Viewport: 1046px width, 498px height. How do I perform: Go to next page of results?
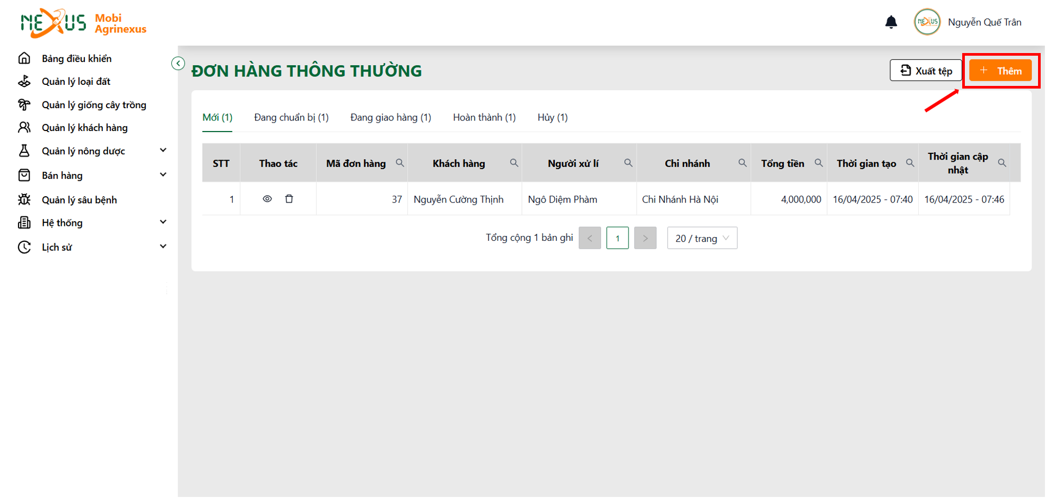[646, 238]
